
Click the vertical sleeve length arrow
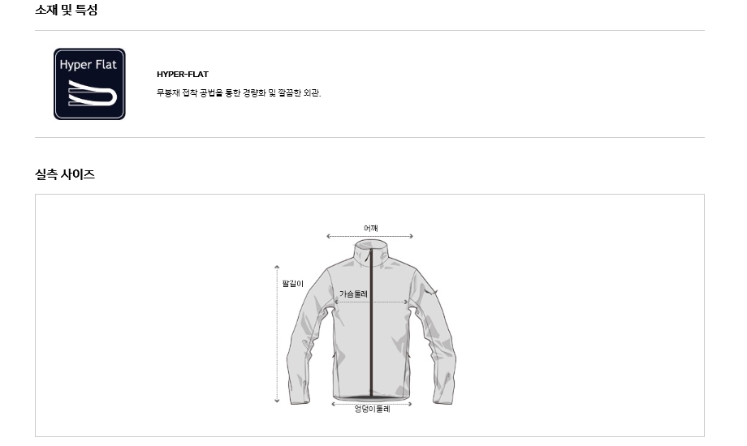(x=277, y=334)
